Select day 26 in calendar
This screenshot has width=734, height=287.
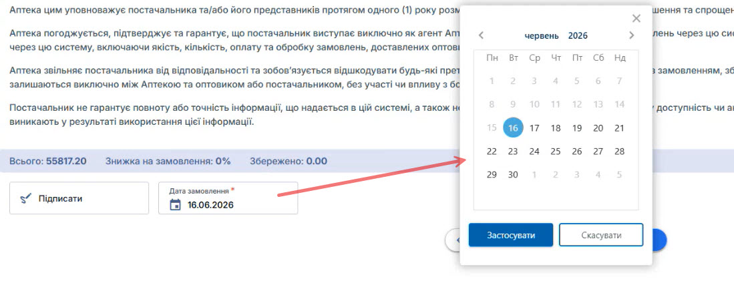click(x=577, y=152)
